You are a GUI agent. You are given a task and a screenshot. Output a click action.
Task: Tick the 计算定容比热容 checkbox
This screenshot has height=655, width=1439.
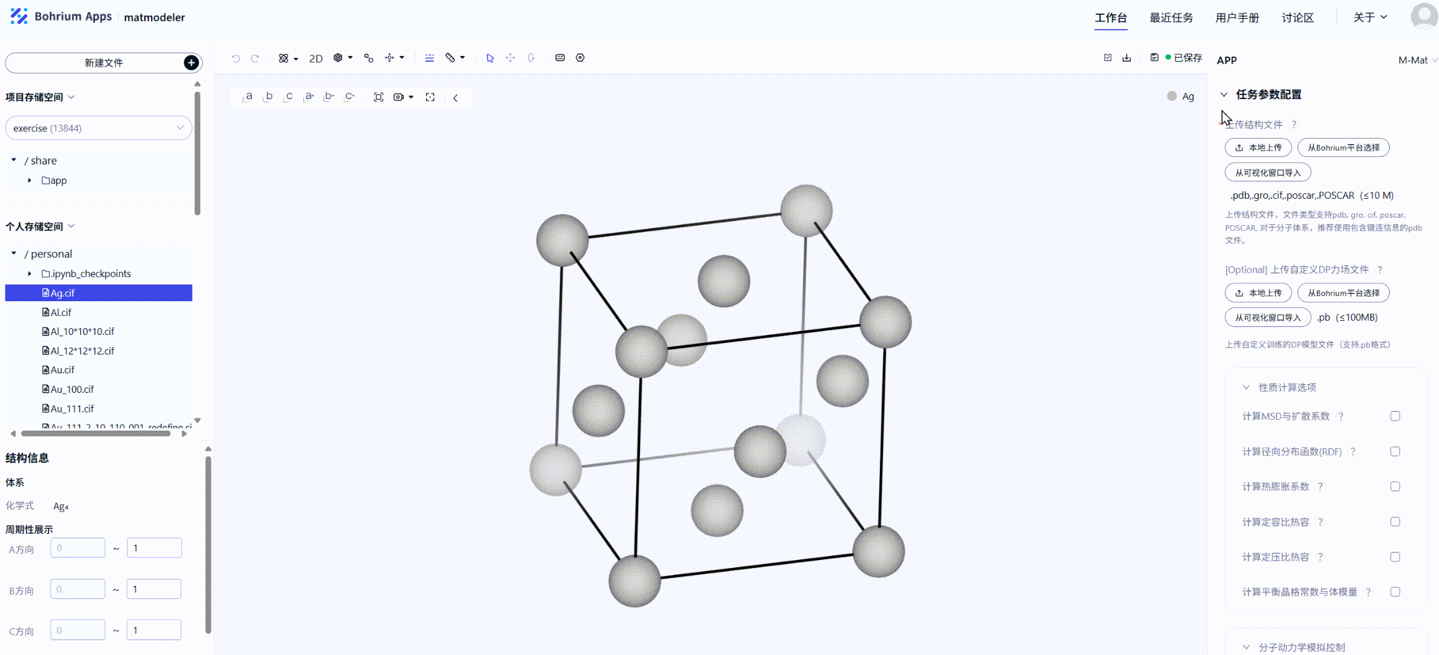click(x=1395, y=522)
